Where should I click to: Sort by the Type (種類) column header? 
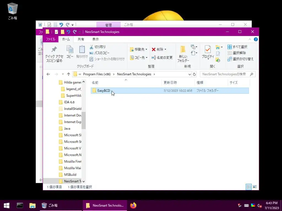pos(211,82)
